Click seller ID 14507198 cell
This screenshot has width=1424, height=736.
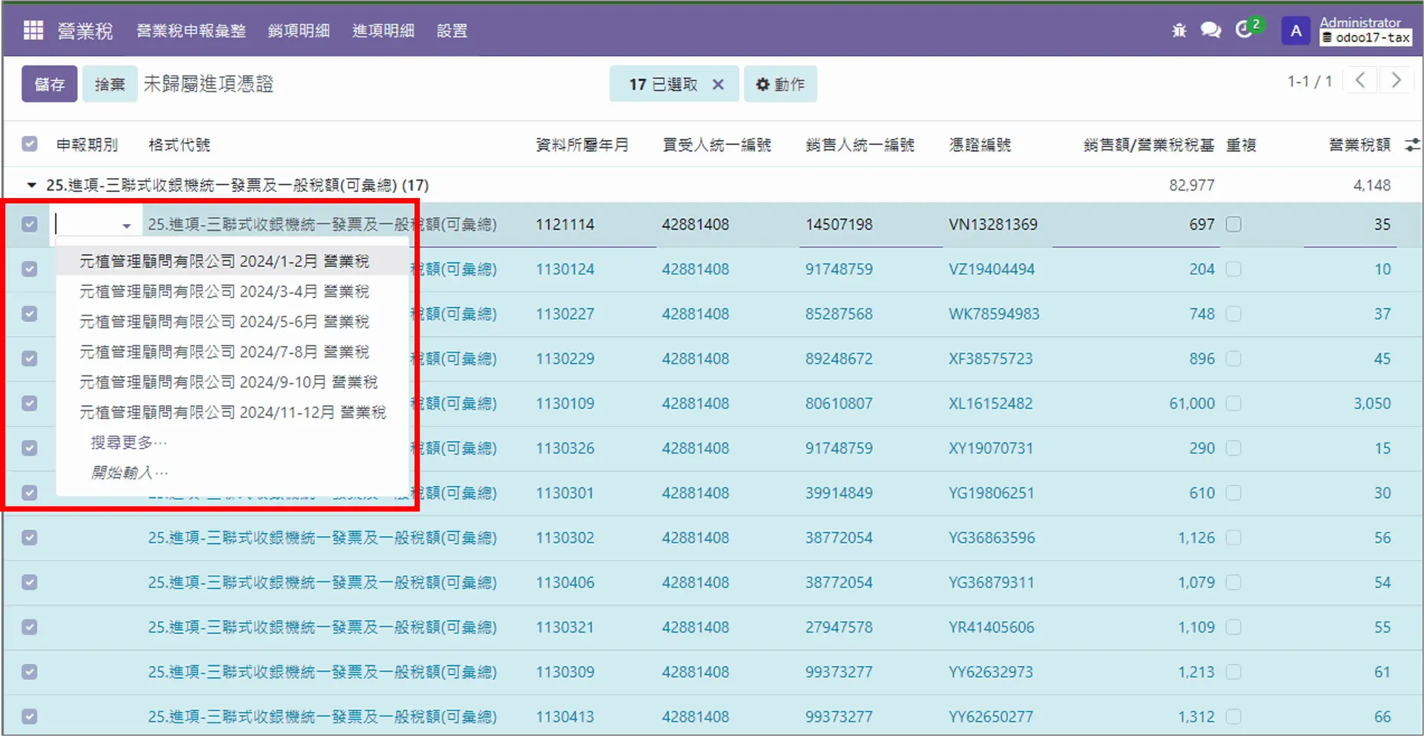click(x=839, y=224)
